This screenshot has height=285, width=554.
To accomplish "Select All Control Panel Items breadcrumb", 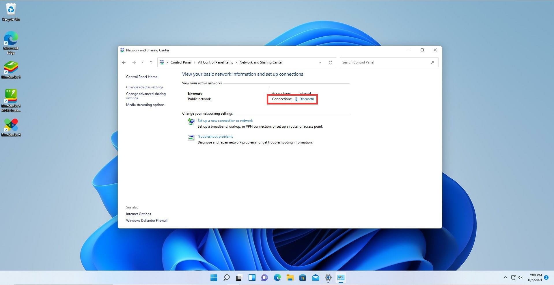I will (x=215, y=62).
